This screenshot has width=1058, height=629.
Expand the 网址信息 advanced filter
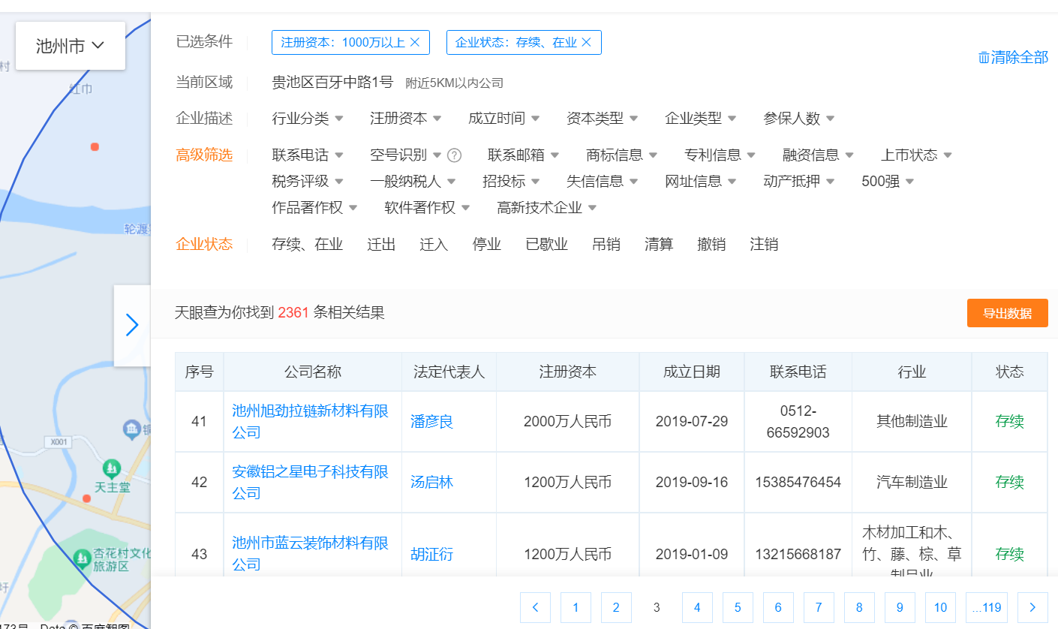click(x=701, y=181)
